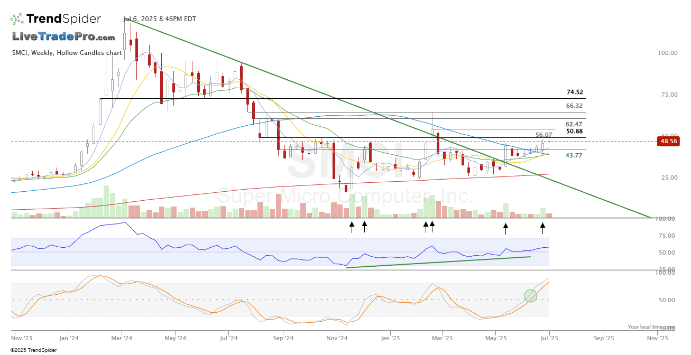
Task: Click the Nov '24 date axis label
Action: click(x=337, y=337)
